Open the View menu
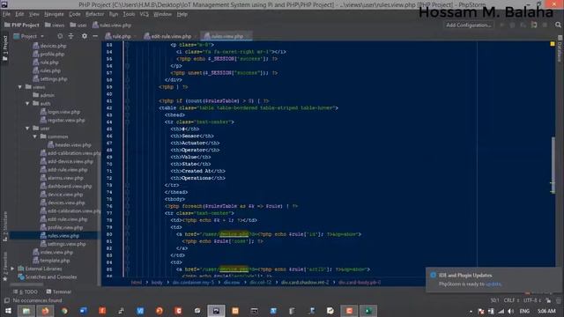The height and width of the screenshot is (317, 564). (x=33, y=14)
